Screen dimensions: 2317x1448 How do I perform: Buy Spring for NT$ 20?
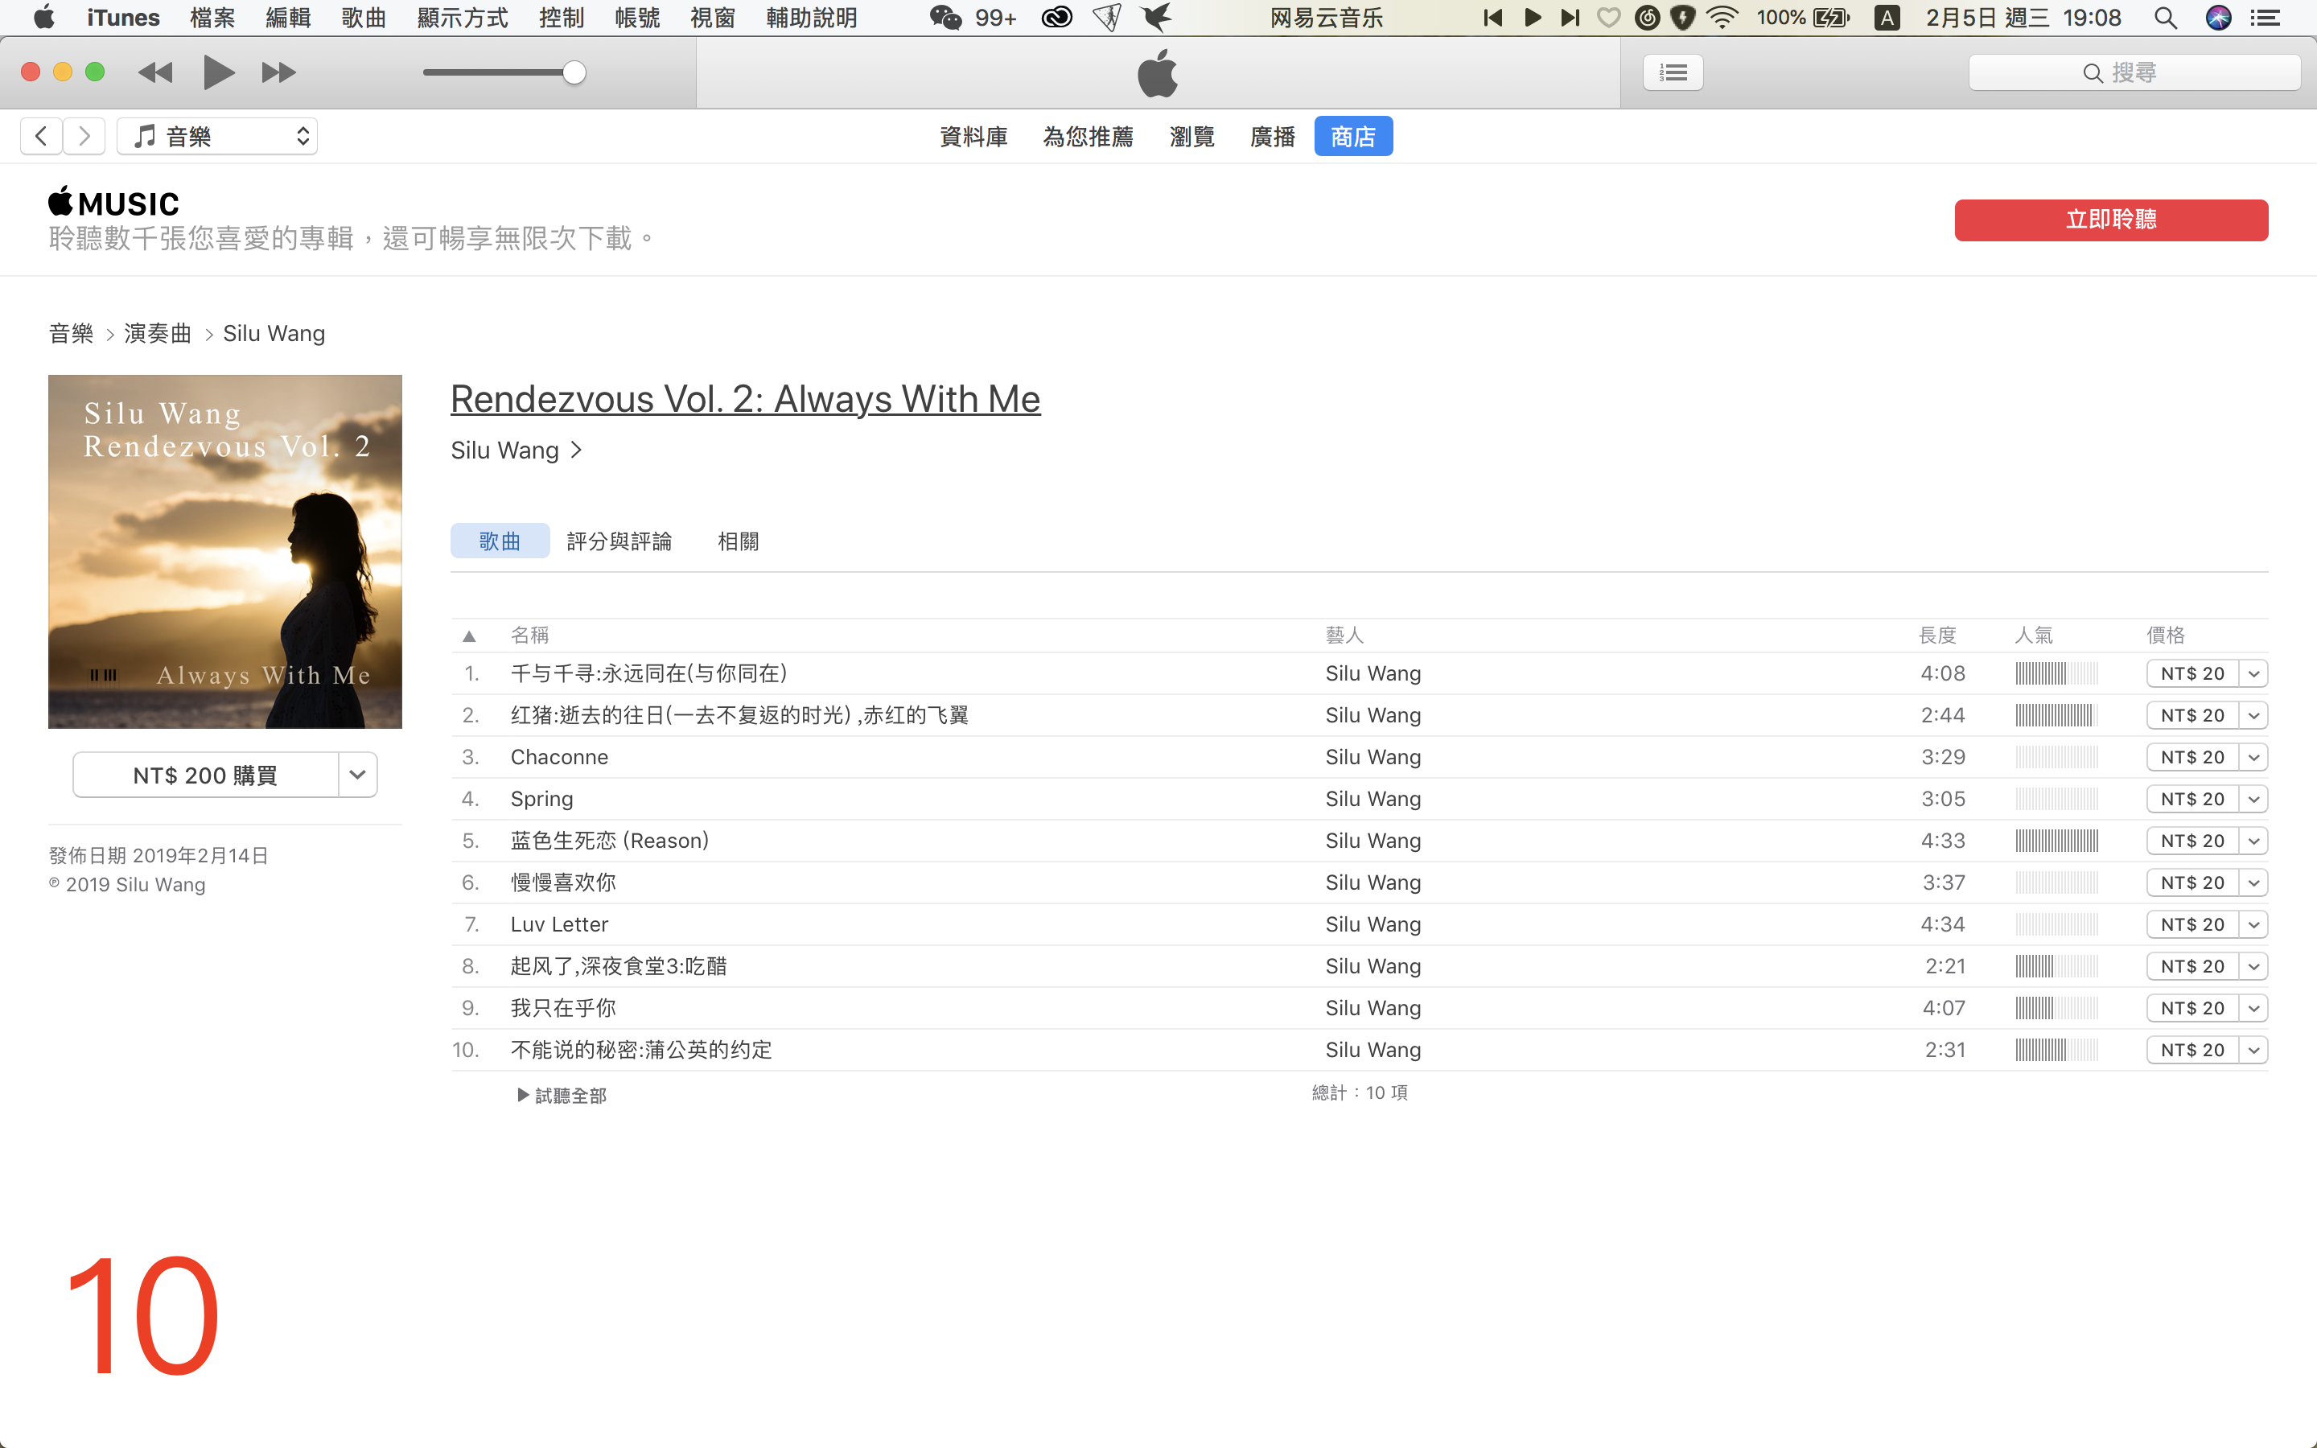[2191, 799]
